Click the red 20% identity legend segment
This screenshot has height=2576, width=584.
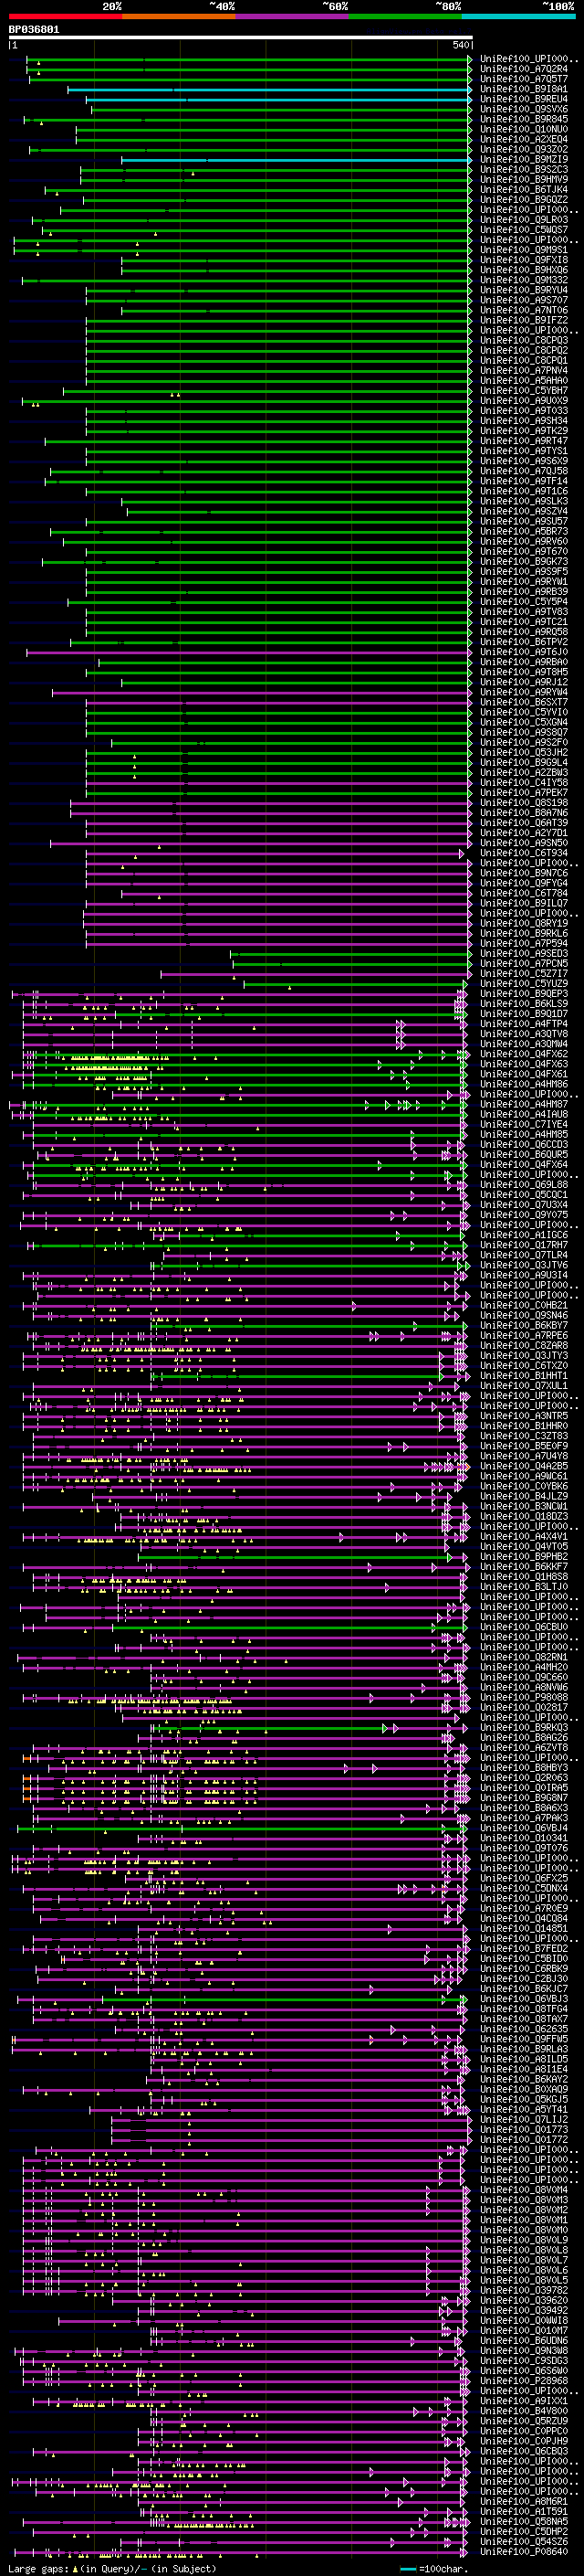click(65, 16)
